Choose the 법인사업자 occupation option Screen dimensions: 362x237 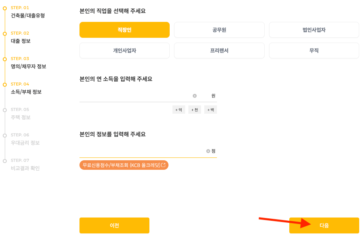coord(314,30)
